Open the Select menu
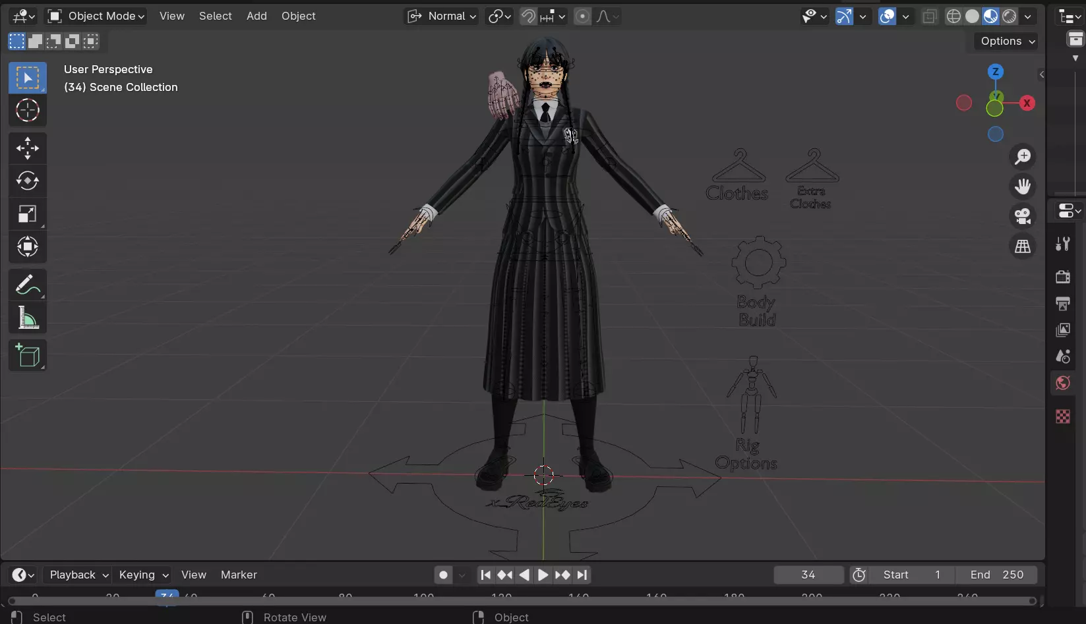 215,16
